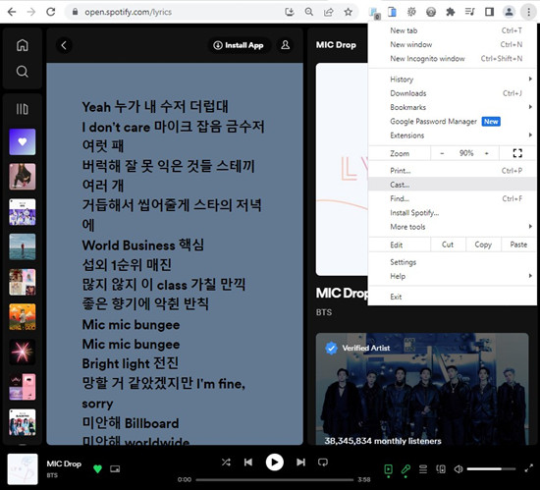This screenshot has width=540, height=490.
Task: Skip to previous track
Action: (248, 463)
